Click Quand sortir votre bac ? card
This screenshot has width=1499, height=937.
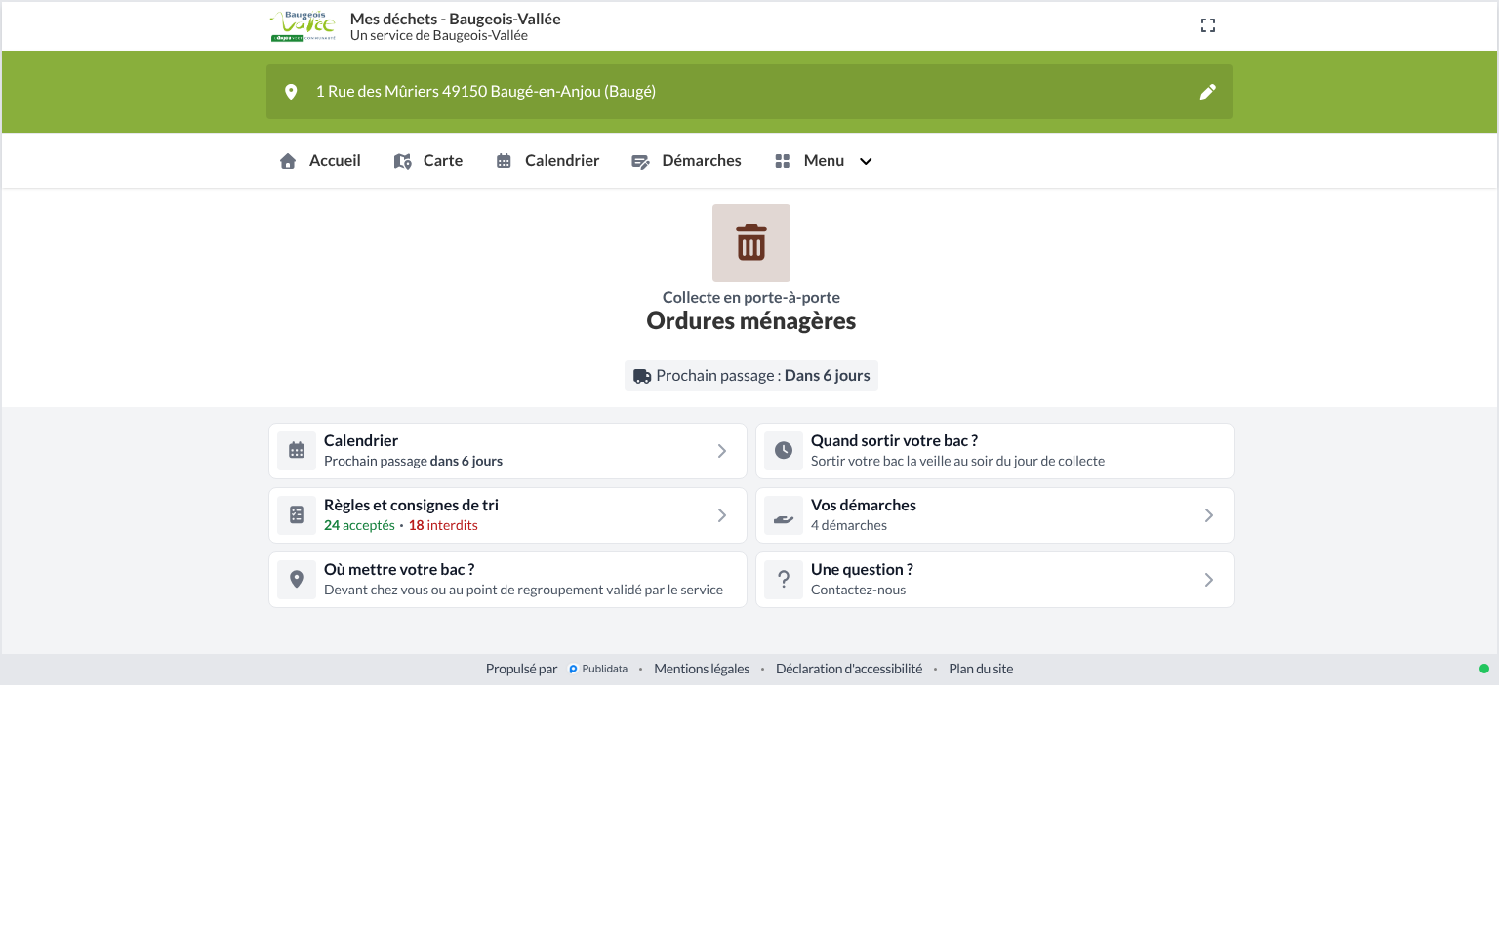[994, 451]
